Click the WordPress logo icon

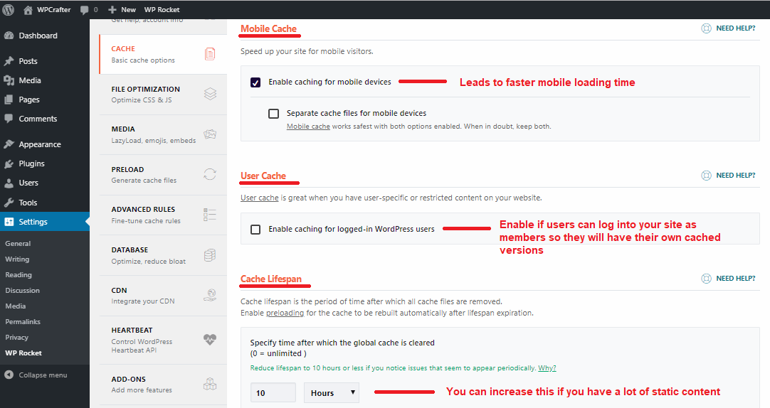(x=9, y=9)
